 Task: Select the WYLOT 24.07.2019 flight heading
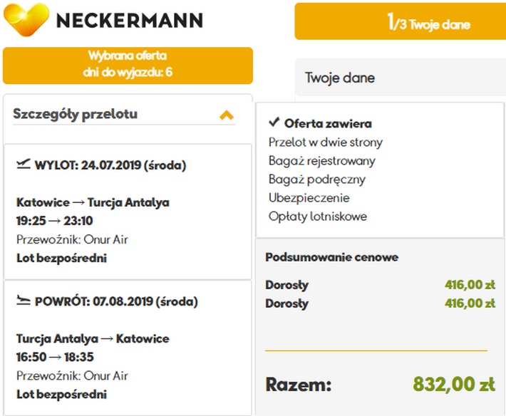(x=110, y=166)
